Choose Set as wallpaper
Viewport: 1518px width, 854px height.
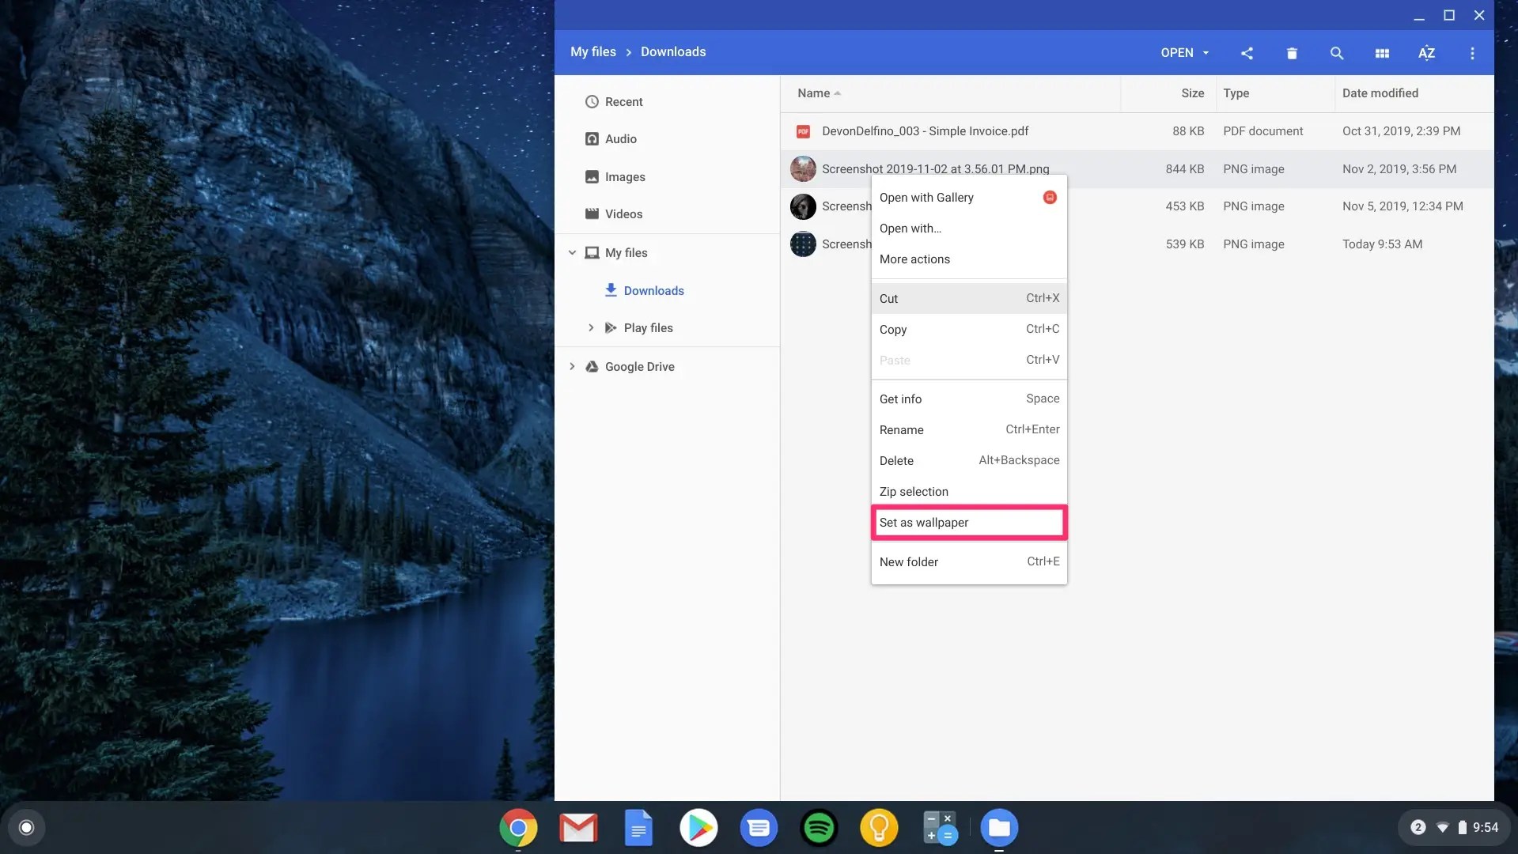coord(969,523)
